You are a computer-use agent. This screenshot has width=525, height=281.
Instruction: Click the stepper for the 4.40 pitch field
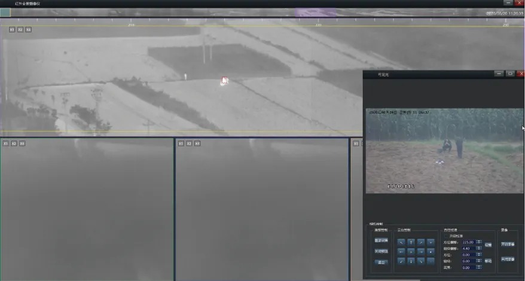pos(478,248)
